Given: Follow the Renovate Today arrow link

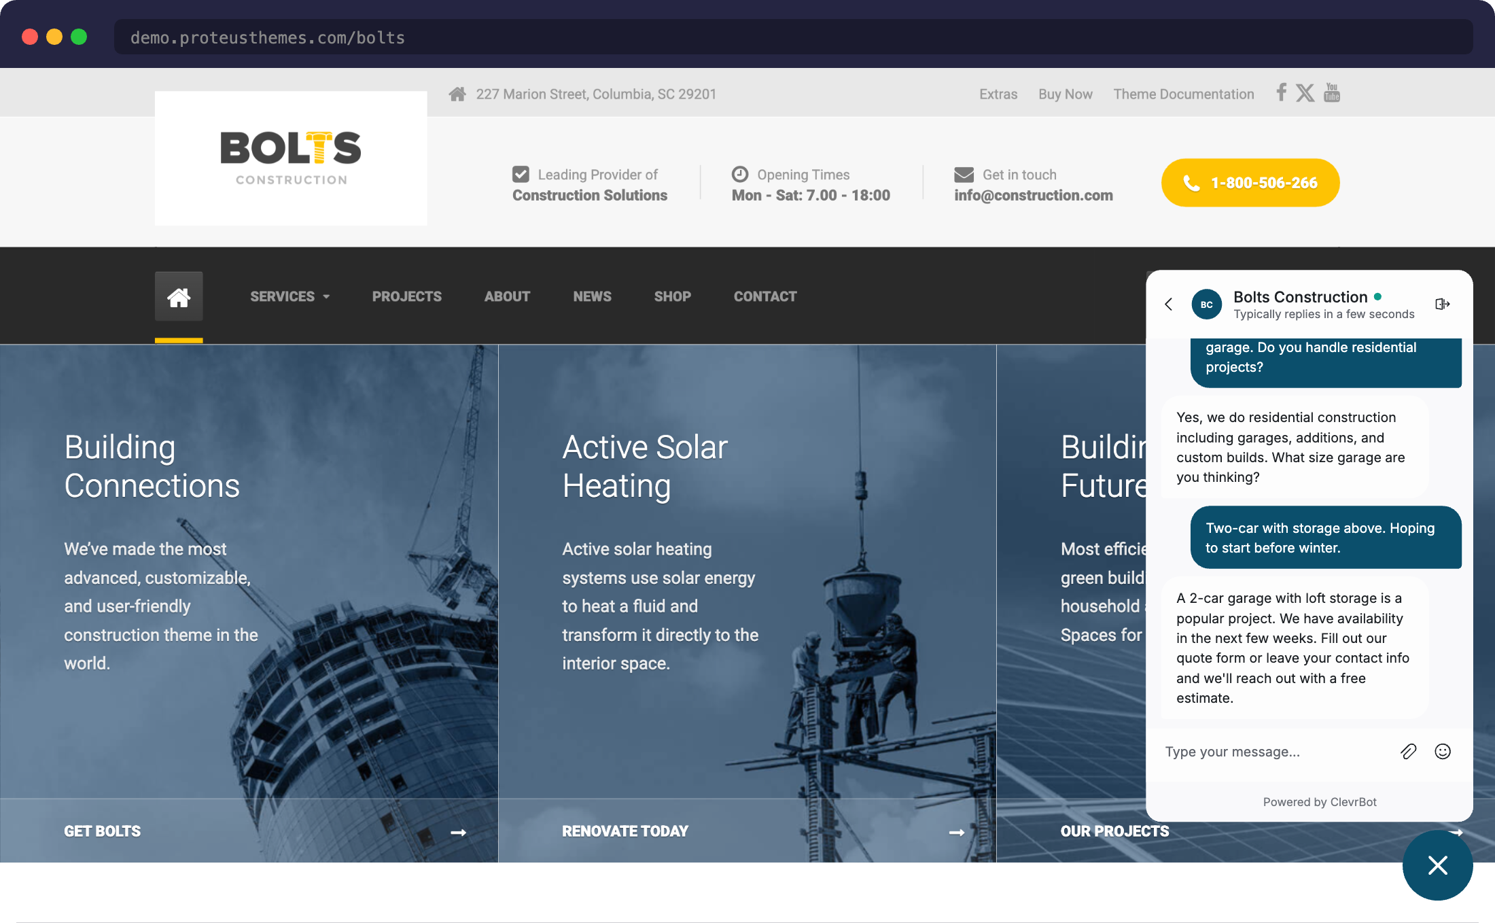Looking at the screenshot, I should 957,832.
